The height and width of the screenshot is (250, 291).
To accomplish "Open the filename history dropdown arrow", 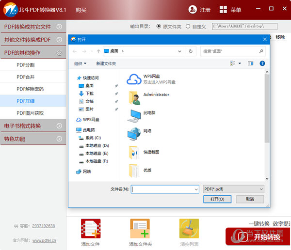I will [196, 189].
